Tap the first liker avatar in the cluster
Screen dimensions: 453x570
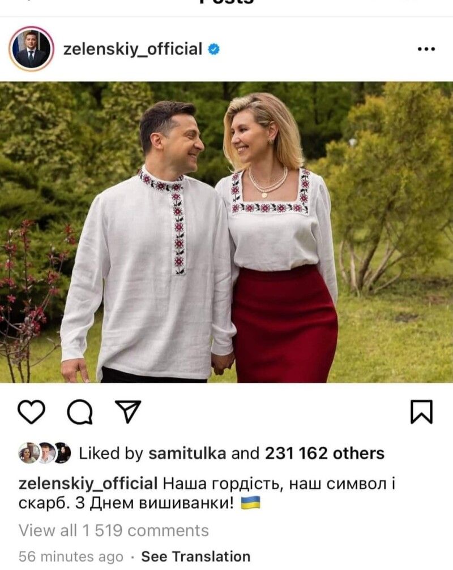pyautogui.click(x=28, y=453)
